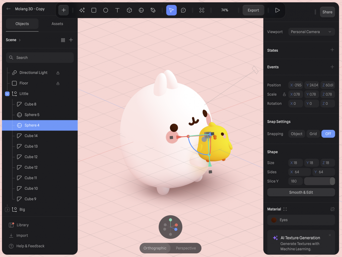Click the Search objects field
The height and width of the screenshot is (257, 342).
tap(40, 57)
